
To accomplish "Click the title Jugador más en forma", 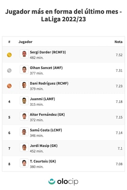I will 63,15.
